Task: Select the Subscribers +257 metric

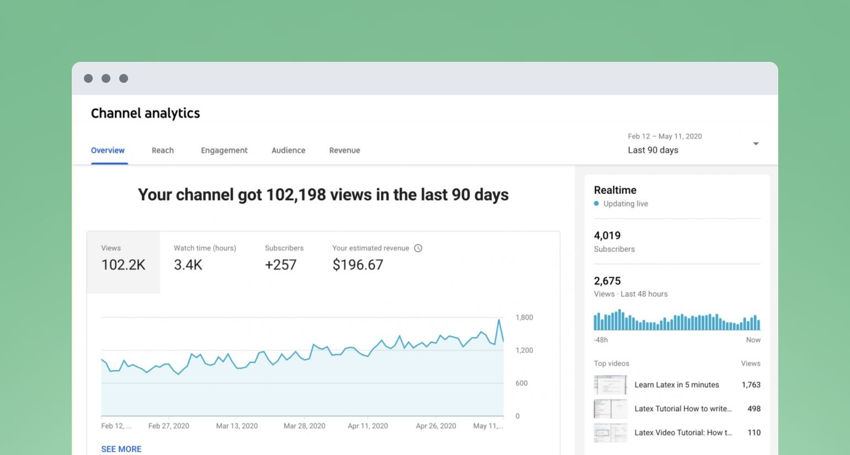Action: click(x=284, y=258)
